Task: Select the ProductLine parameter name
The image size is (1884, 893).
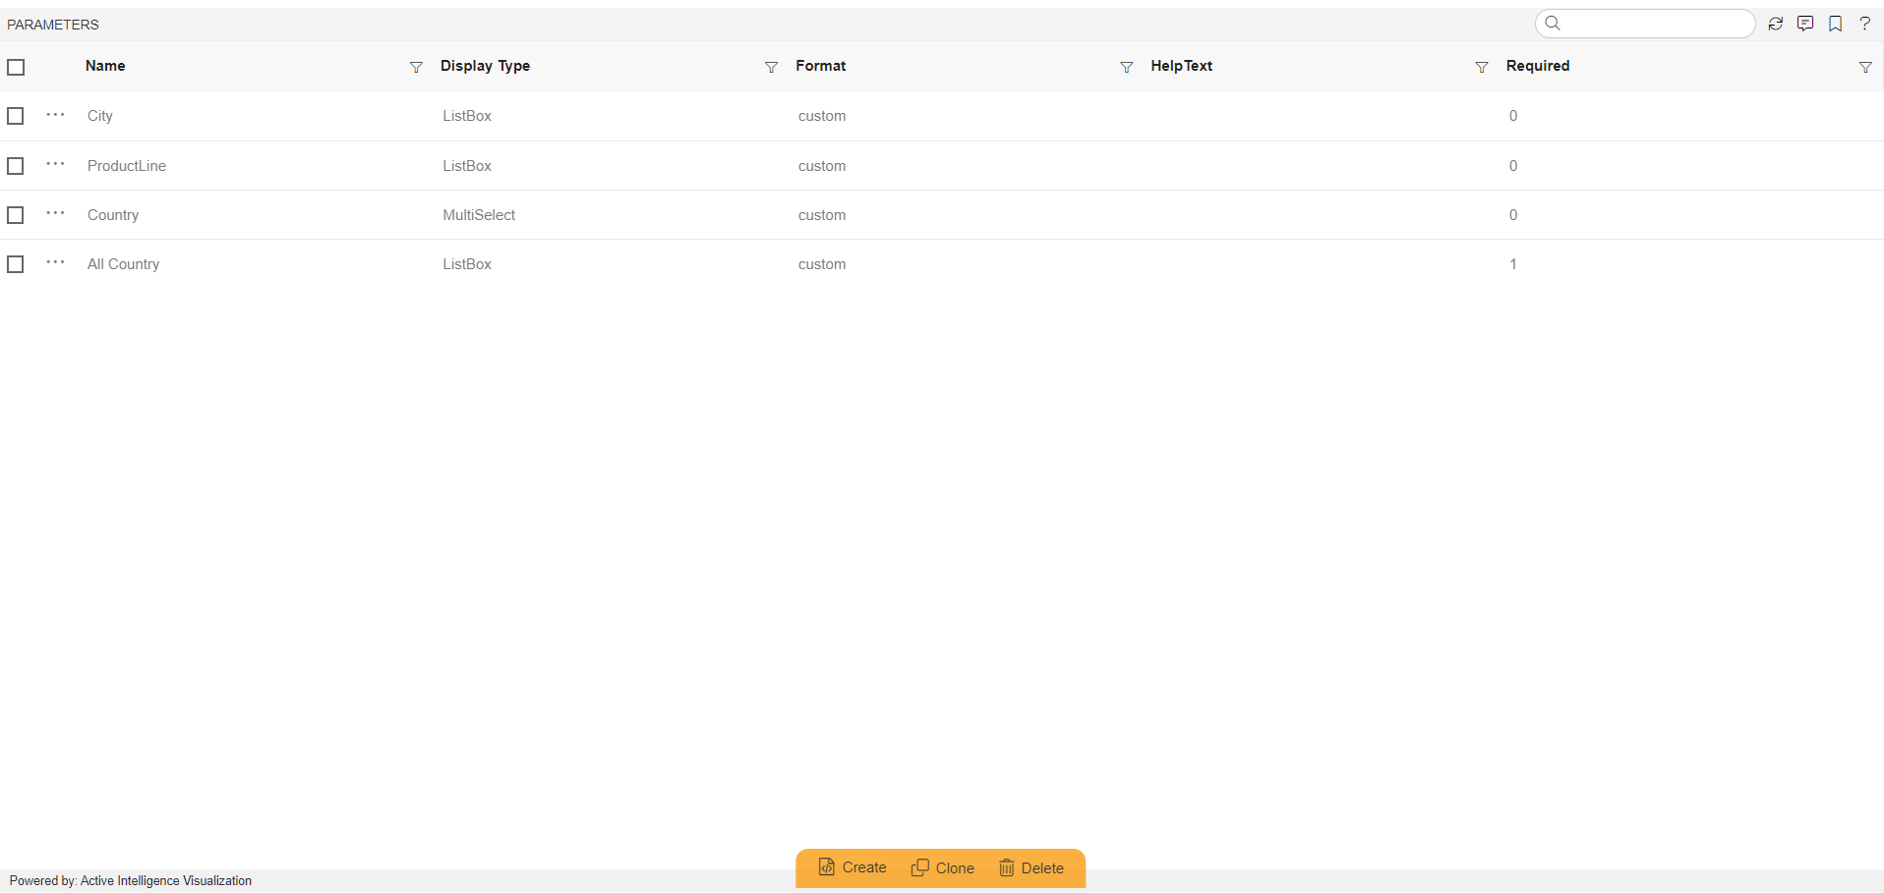Action: 127,166
